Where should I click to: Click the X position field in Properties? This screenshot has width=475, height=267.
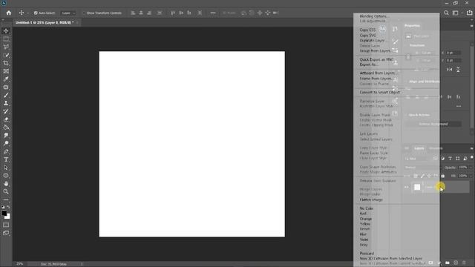pos(453,53)
